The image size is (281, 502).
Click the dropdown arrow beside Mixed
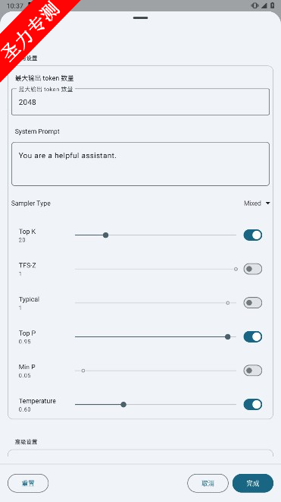(267, 204)
